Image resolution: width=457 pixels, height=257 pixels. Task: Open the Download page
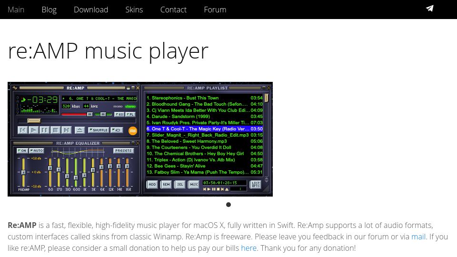click(x=91, y=10)
